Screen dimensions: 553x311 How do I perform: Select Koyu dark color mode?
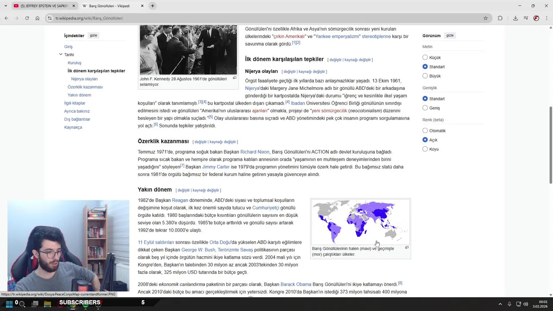(x=425, y=149)
